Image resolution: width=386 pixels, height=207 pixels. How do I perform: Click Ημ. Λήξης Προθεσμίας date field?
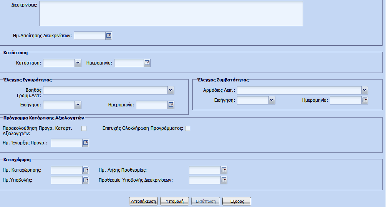coord(205,170)
